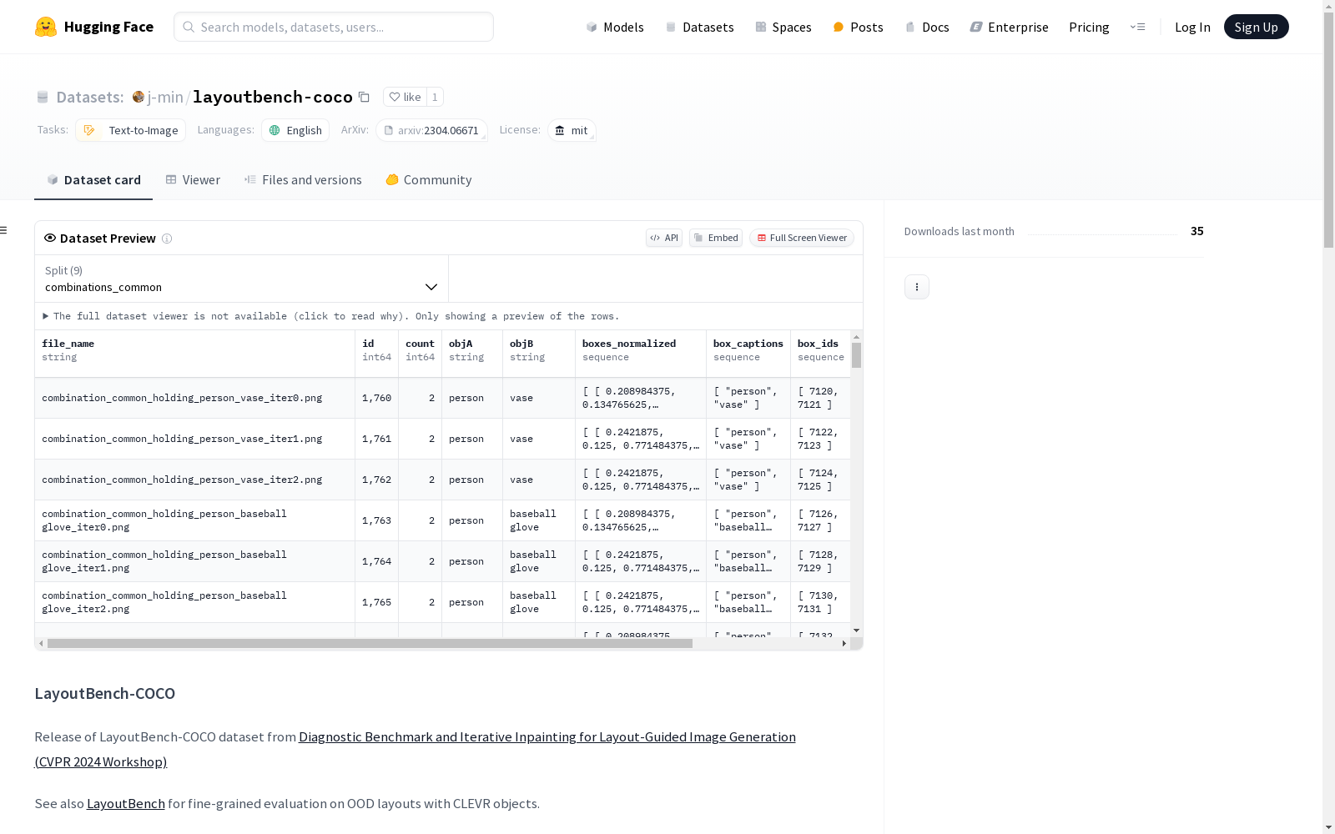The width and height of the screenshot is (1335, 834).
Task: Click the vertical scrollbar of the preview table
Action: [x=856, y=355]
